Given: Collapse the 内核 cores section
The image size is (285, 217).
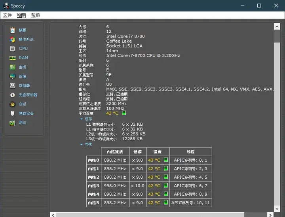Looking at the screenshot, I should pos(82,145).
